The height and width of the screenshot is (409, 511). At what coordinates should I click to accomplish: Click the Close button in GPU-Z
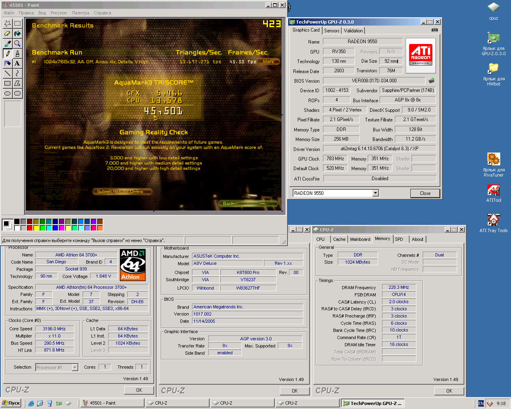(x=425, y=193)
